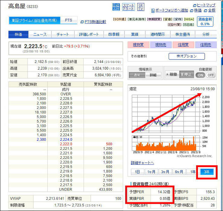
Task: Start auto update with 稼働
Action: [x=172, y=74]
